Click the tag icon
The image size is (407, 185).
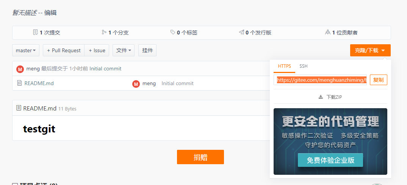coord(172,33)
